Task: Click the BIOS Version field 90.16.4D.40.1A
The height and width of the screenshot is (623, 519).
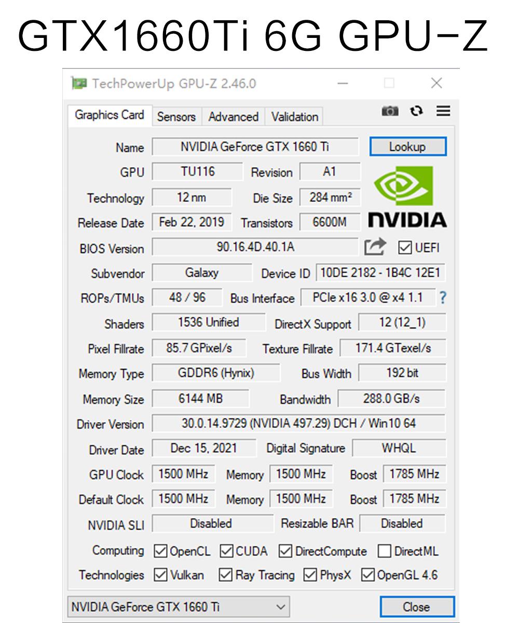Action: 255,247
